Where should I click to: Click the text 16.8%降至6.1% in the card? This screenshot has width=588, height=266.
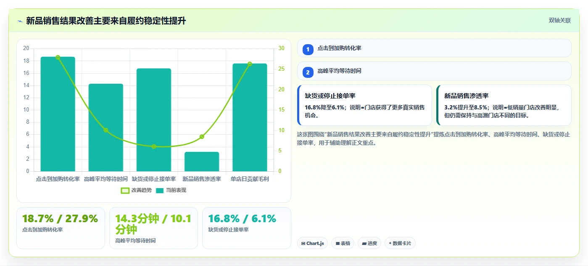tap(325, 107)
